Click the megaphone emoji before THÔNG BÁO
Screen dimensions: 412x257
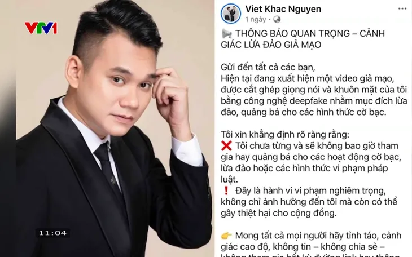pos(226,34)
